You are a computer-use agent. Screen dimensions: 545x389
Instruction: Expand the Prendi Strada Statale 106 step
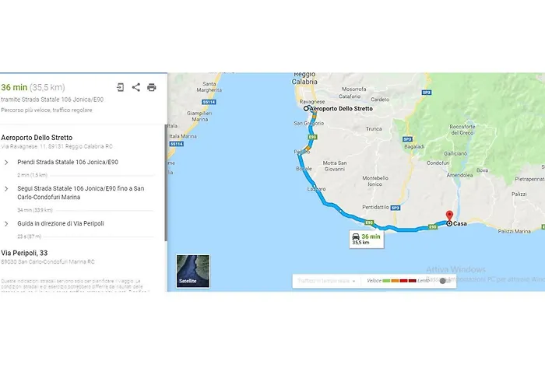pos(6,162)
